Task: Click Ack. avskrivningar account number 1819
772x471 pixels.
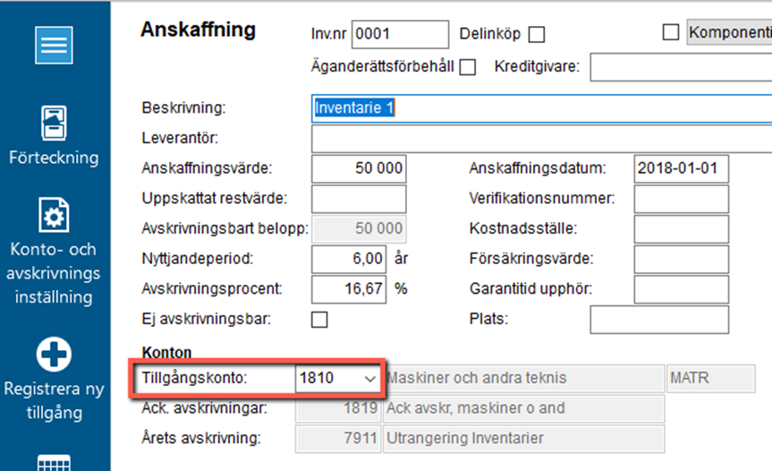Action: pyautogui.click(x=338, y=408)
